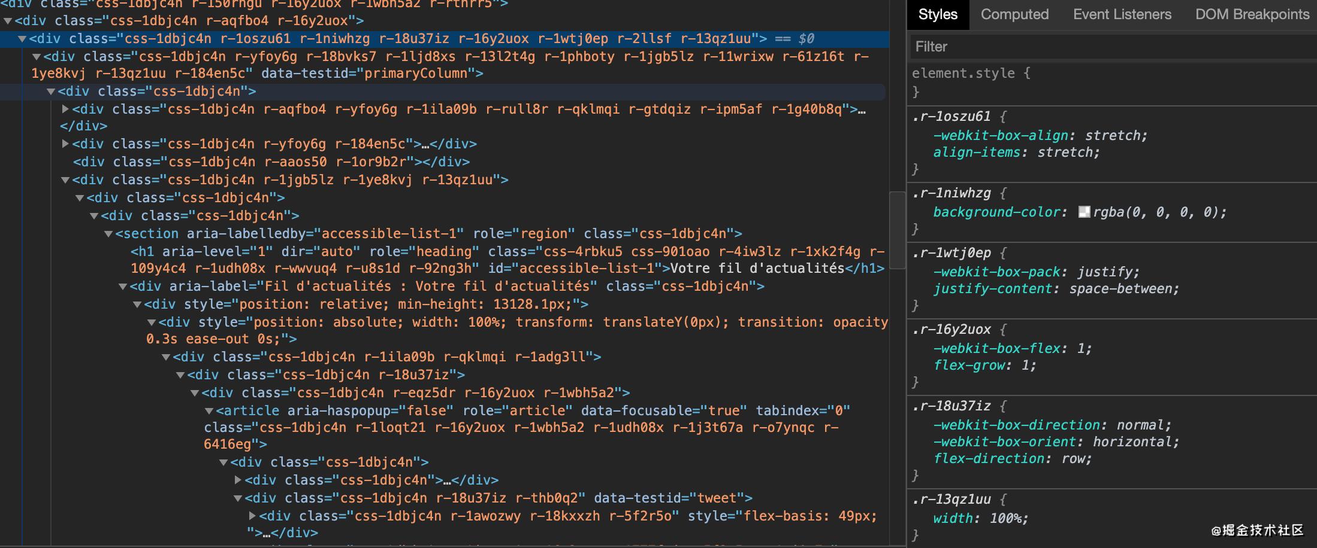Screen dimensions: 1317x548
Task: Collapse the Fil d'actualités aria-label div
Action: 123,287
